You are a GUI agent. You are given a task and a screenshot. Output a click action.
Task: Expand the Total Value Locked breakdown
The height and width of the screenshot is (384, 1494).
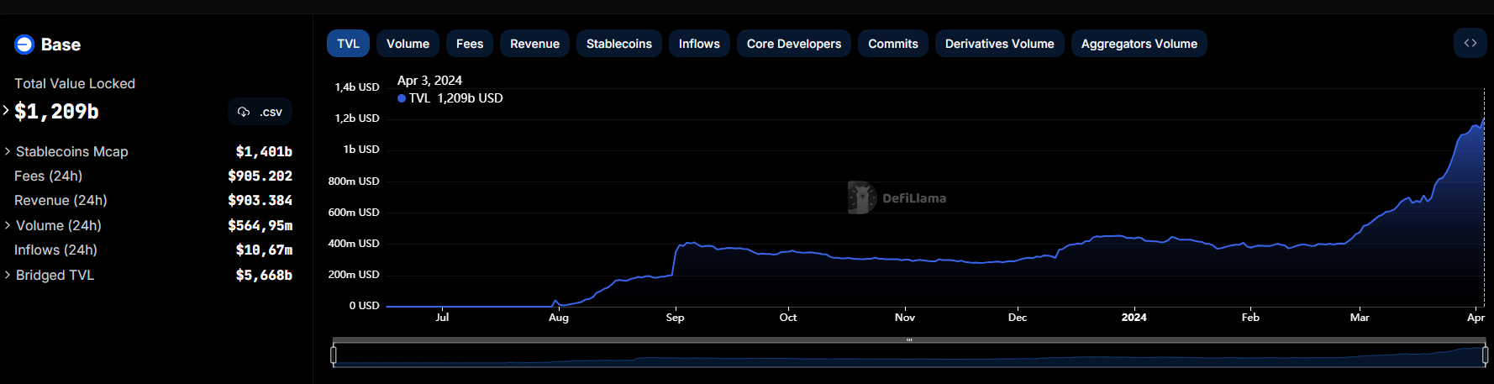point(6,110)
